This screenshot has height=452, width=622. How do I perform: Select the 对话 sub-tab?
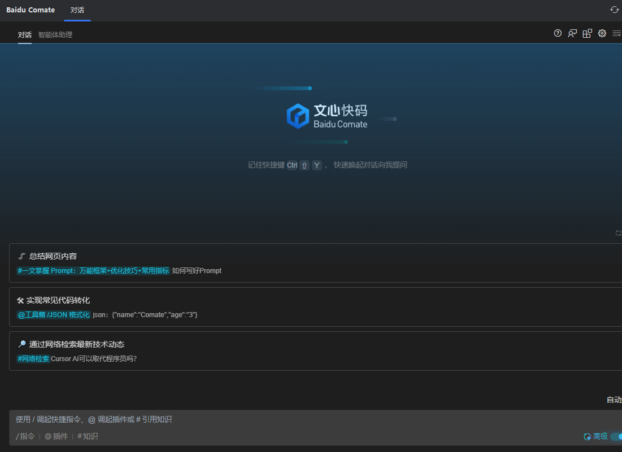[25, 35]
